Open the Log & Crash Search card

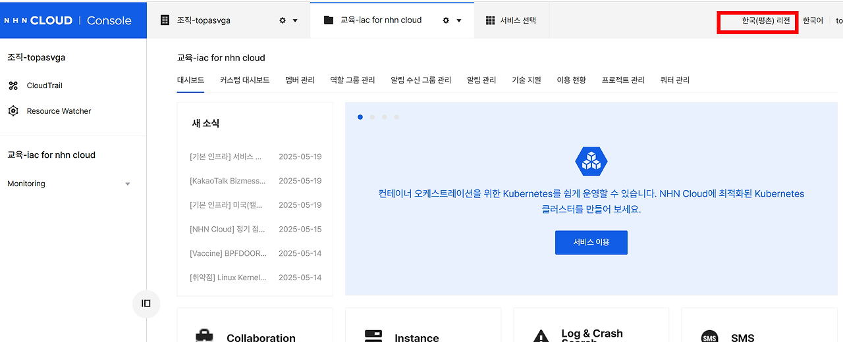click(x=591, y=326)
